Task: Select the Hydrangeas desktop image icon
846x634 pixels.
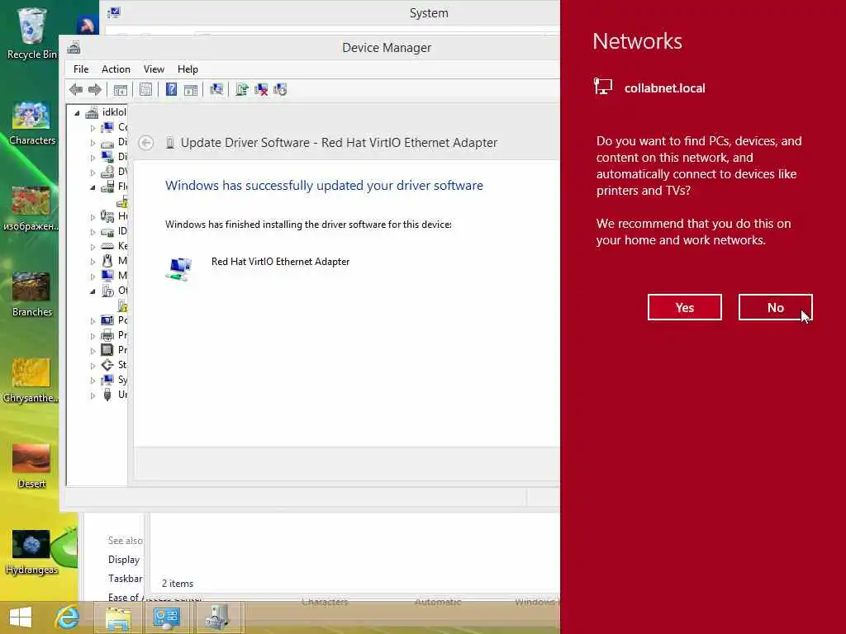Action: (32, 552)
